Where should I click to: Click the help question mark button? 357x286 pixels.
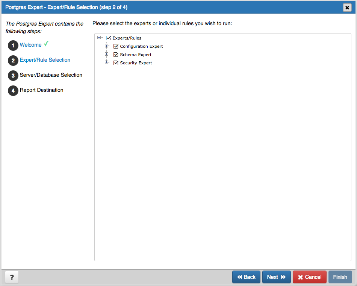click(12, 277)
